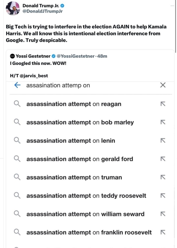Tap the arrow icon beside 'truman' suggestion
The width and height of the screenshot is (177, 248).
pos(163,177)
